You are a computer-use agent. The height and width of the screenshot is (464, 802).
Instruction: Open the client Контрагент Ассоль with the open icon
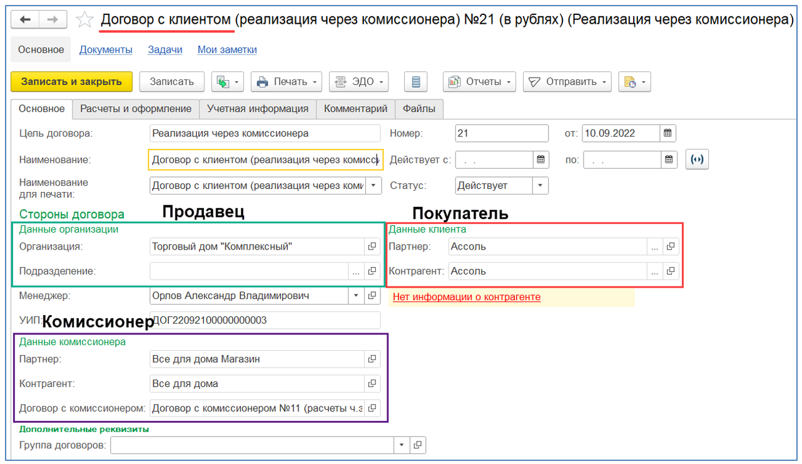click(x=671, y=271)
